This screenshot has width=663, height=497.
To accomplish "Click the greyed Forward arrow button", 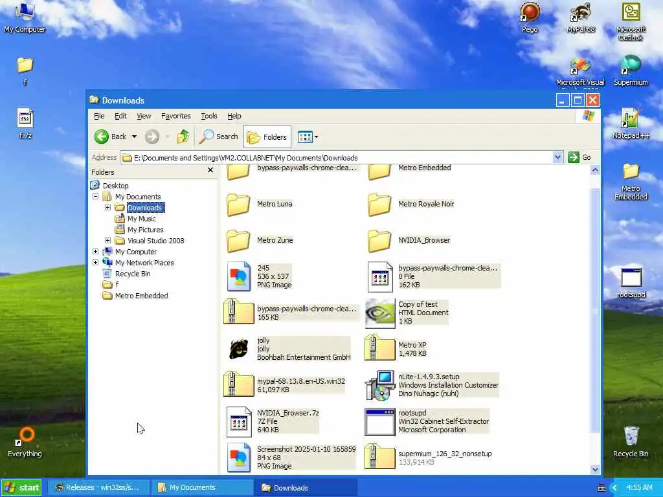I will (x=152, y=137).
